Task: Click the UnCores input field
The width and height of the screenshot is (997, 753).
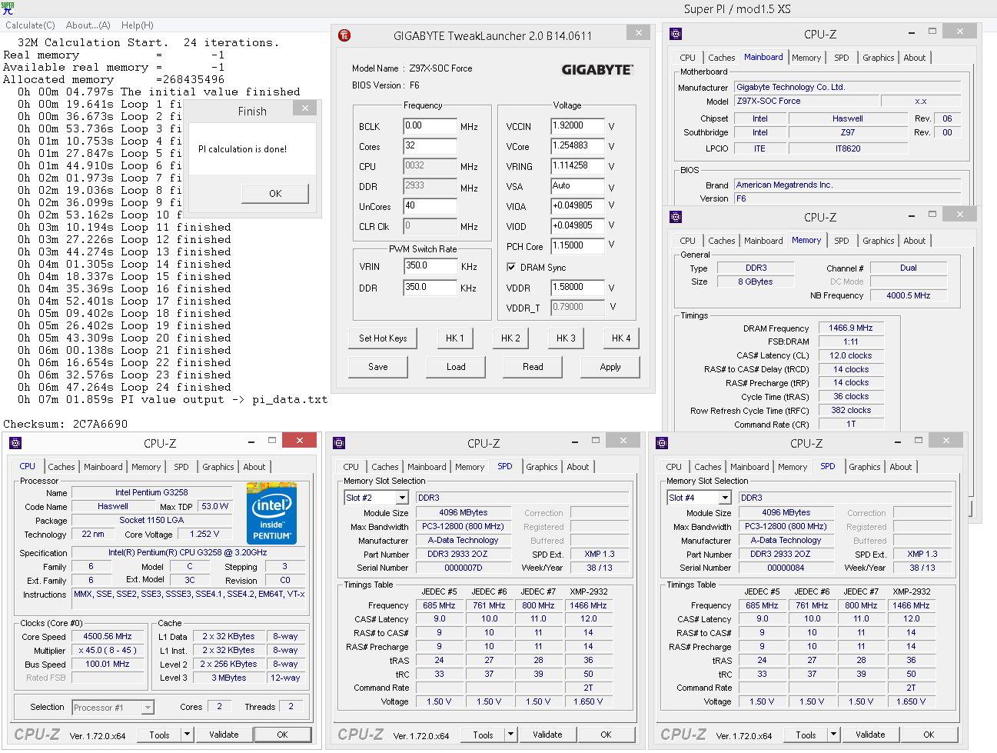Action: coord(430,206)
